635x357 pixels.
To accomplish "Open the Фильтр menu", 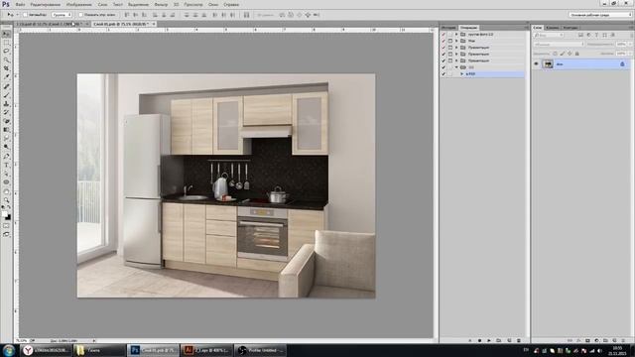I will [x=161, y=4].
